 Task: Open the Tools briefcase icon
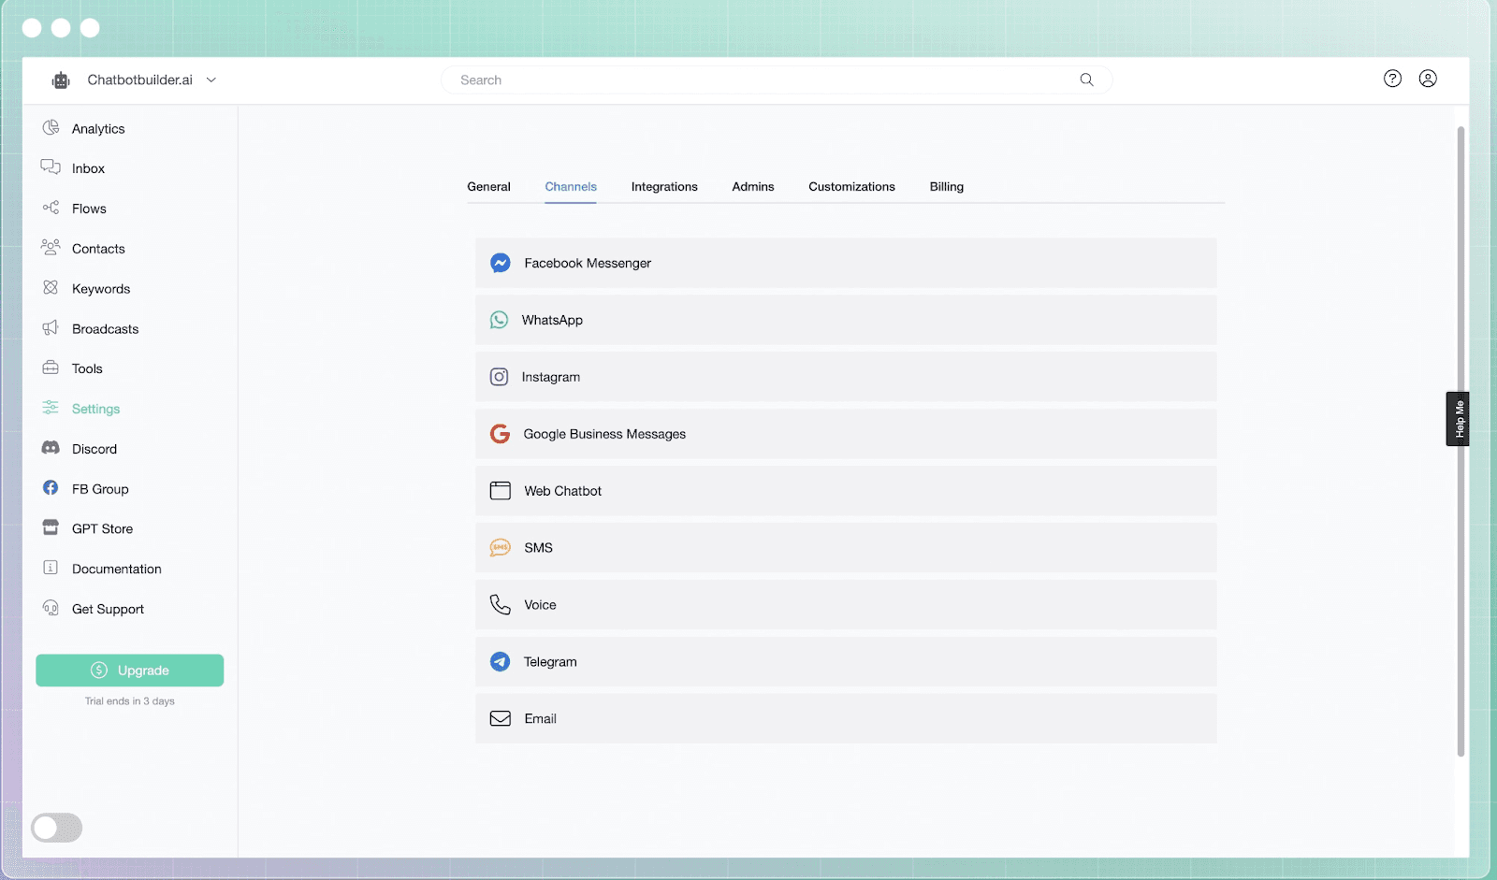click(x=51, y=368)
